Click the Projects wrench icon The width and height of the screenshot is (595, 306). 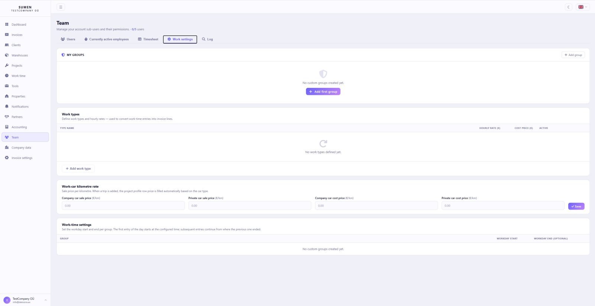coord(7,65)
